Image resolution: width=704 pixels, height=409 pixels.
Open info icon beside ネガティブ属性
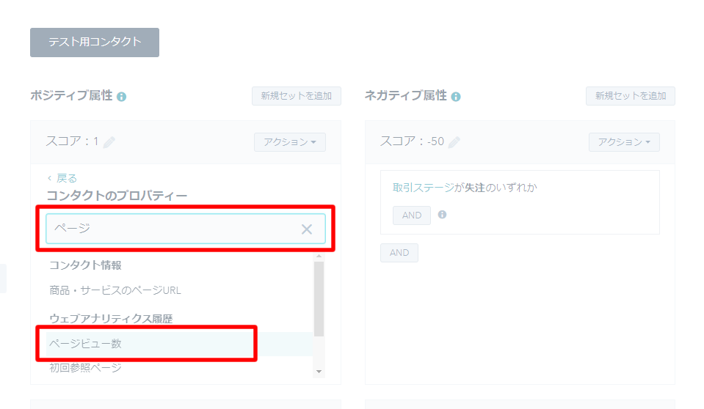(456, 97)
